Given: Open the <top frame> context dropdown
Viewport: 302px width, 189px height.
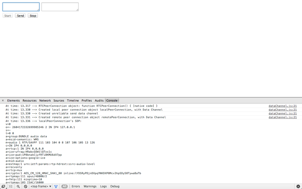Looking at the screenshot, I should [x=40, y=186].
